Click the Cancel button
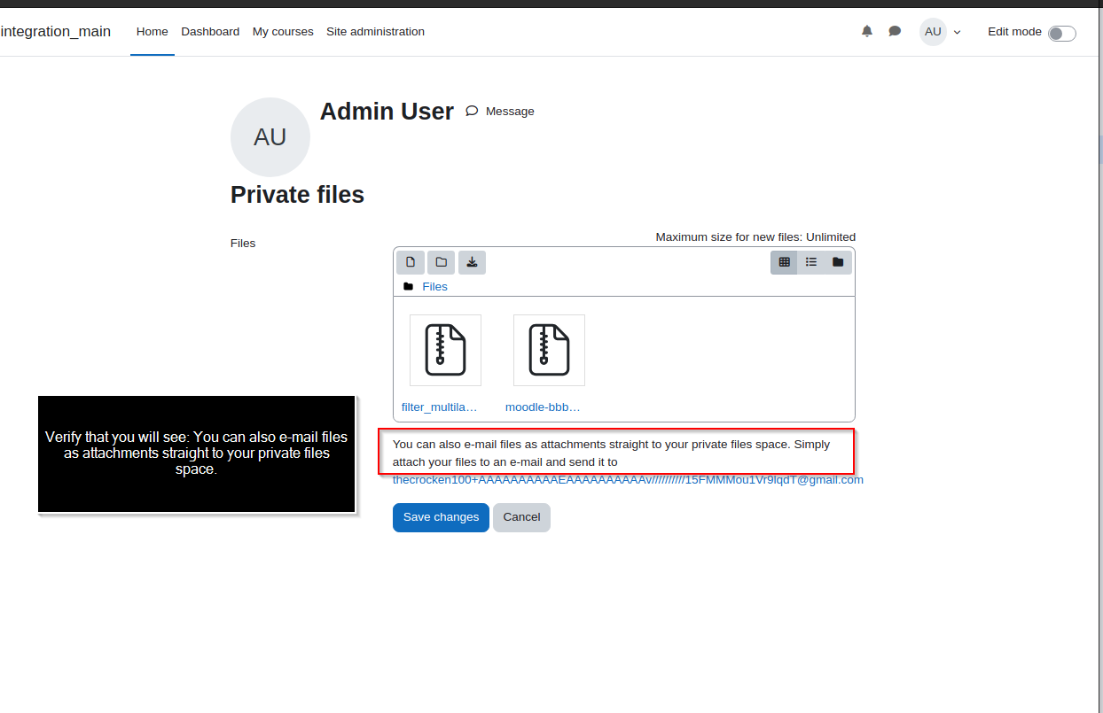Viewport: 1103px width, 713px height. [x=521, y=517]
